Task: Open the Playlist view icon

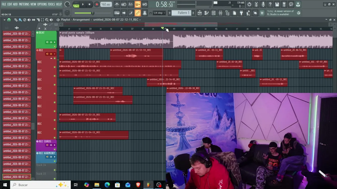Action: coord(200,13)
